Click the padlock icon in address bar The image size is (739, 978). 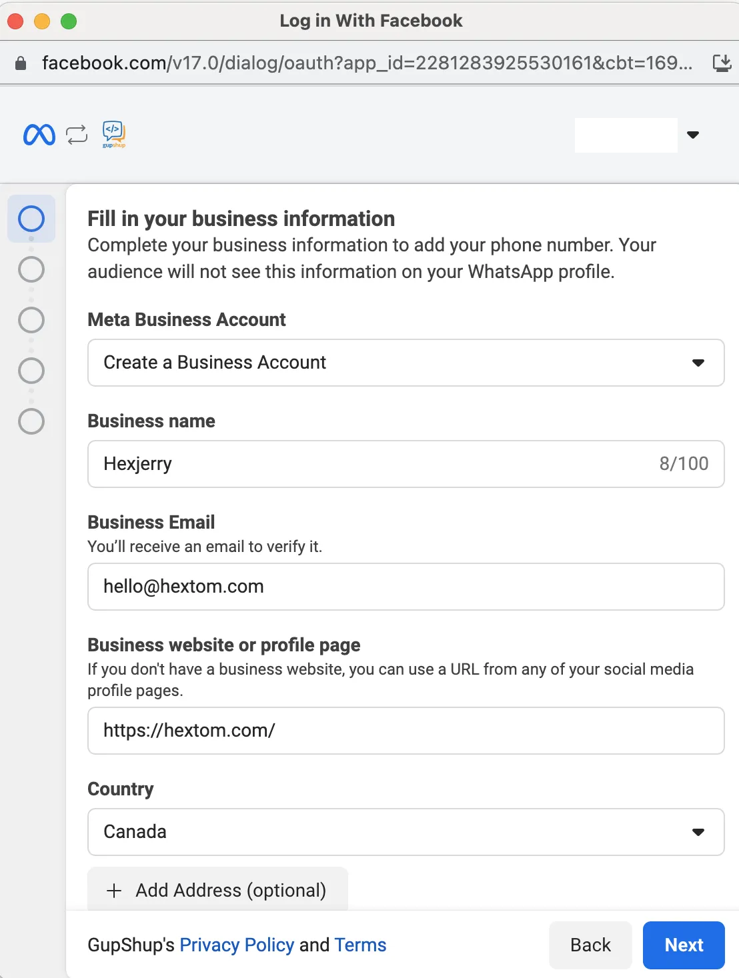(x=21, y=63)
